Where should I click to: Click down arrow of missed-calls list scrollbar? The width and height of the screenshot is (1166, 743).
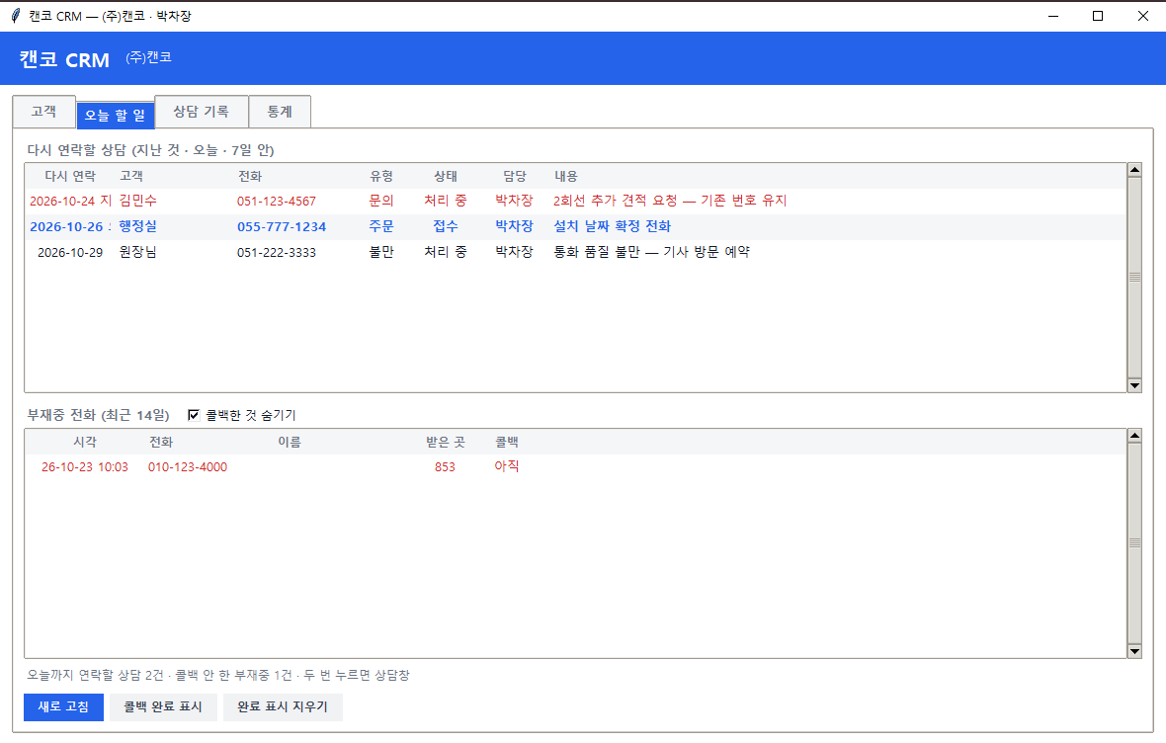pos(1134,651)
